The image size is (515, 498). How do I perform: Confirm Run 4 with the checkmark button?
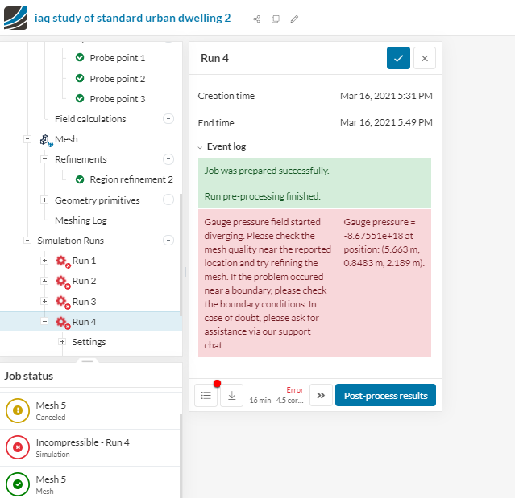(x=398, y=58)
